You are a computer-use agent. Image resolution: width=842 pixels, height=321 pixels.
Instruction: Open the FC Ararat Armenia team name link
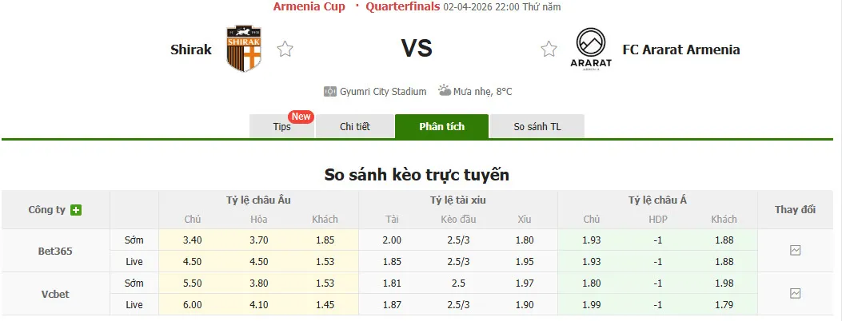coord(681,50)
